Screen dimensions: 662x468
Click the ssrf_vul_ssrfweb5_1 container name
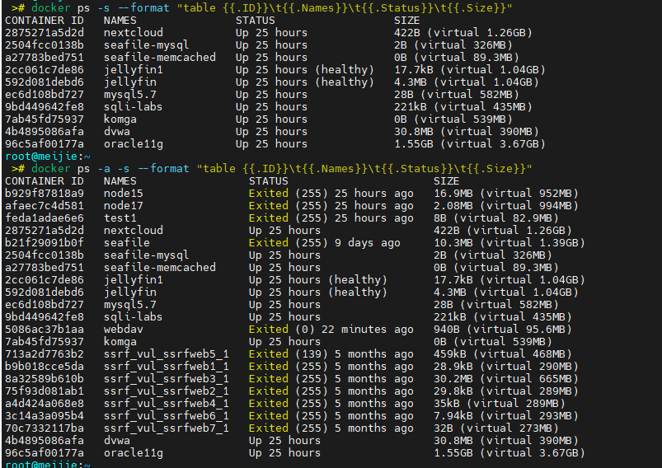point(167,354)
